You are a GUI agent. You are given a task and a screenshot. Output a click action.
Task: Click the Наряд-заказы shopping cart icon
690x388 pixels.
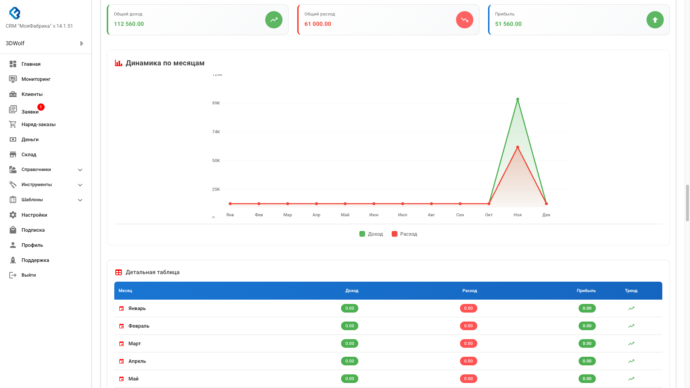pyautogui.click(x=13, y=124)
